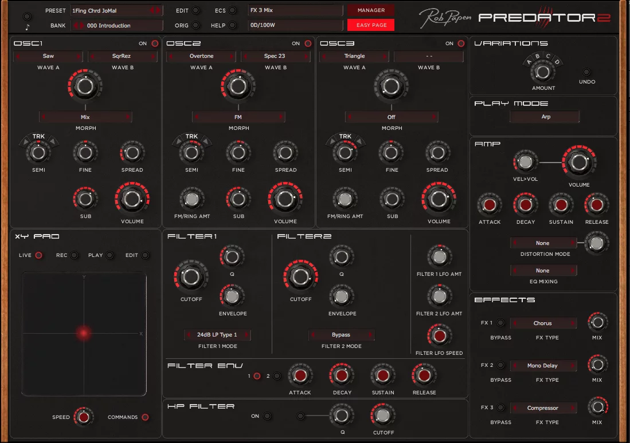Click the Filter 1 Cutoff knob
The height and width of the screenshot is (443, 630).
[191, 277]
